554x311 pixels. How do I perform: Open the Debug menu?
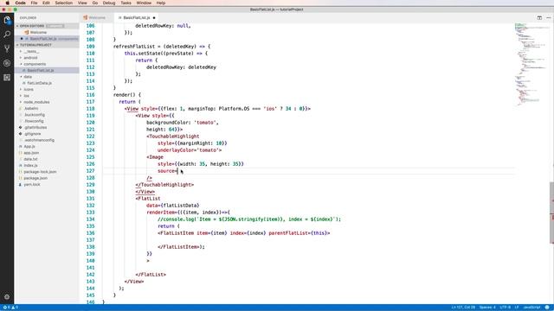click(109, 3)
